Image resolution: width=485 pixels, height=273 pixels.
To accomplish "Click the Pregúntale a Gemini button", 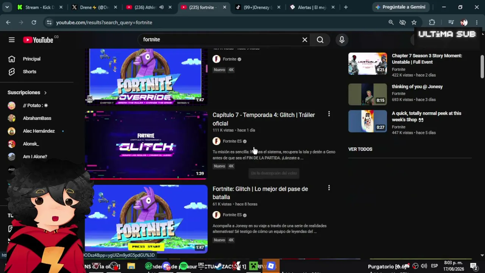I will 400,7.
